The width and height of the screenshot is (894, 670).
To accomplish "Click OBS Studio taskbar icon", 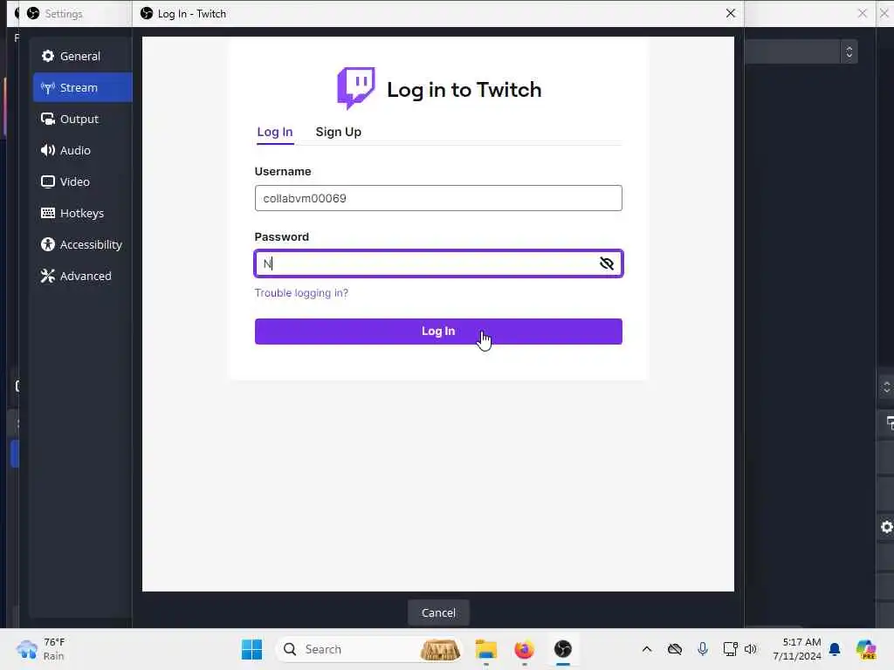I will tap(563, 649).
